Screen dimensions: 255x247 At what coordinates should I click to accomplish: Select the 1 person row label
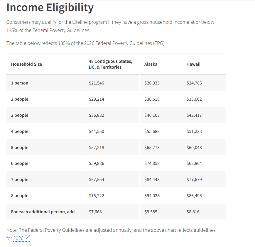20,83
